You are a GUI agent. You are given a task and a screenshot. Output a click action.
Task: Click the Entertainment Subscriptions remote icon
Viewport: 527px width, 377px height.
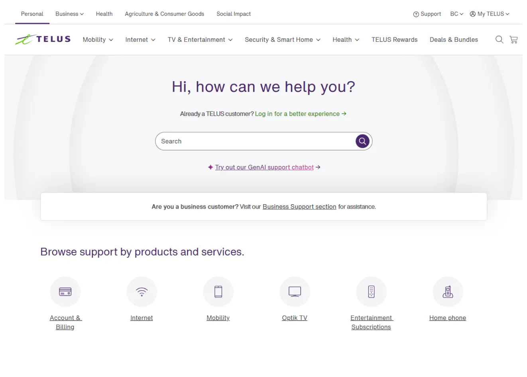click(x=371, y=292)
